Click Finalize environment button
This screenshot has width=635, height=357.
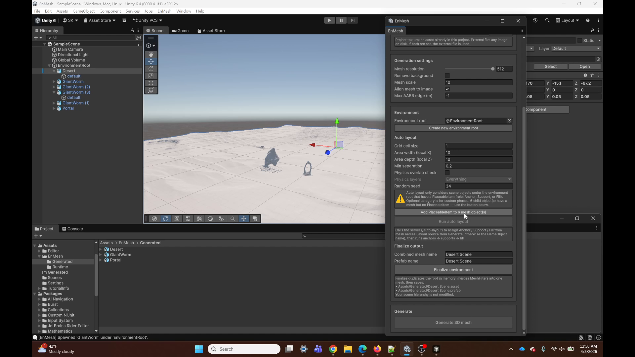click(453, 270)
